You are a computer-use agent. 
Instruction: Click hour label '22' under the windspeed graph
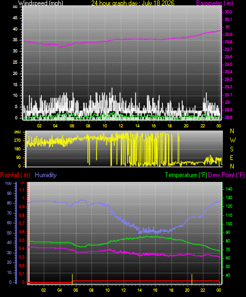point(203,126)
